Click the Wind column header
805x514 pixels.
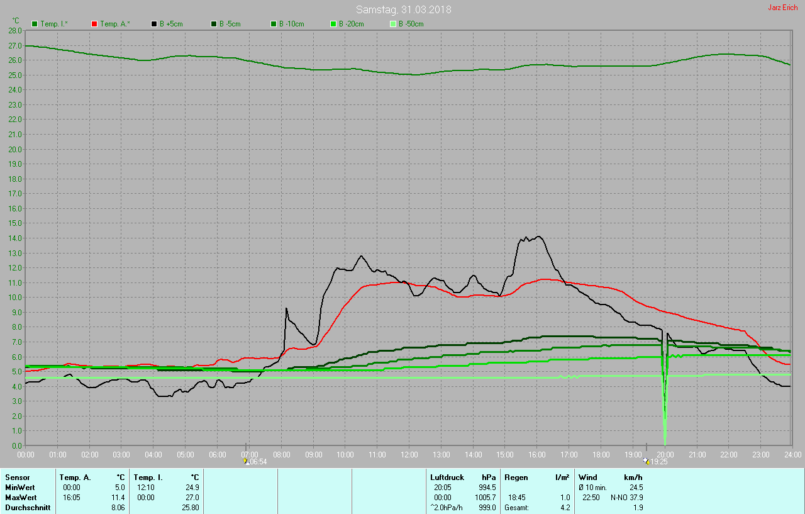(588, 478)
